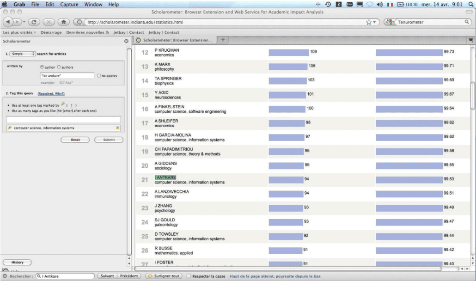Open the Simple search type dropdown
Image resolution: width=476 pixels, height=281 pixels.
click(x=23, y=54)
